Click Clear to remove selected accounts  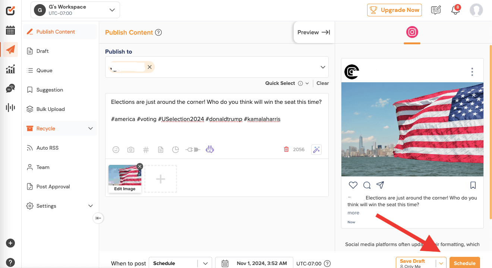pyautogui.click(x=322, y=83)
